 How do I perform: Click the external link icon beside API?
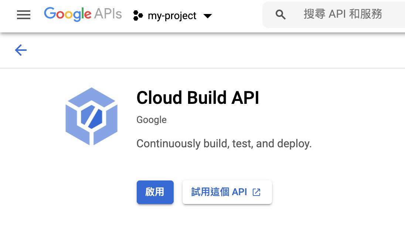coord(256,192)
